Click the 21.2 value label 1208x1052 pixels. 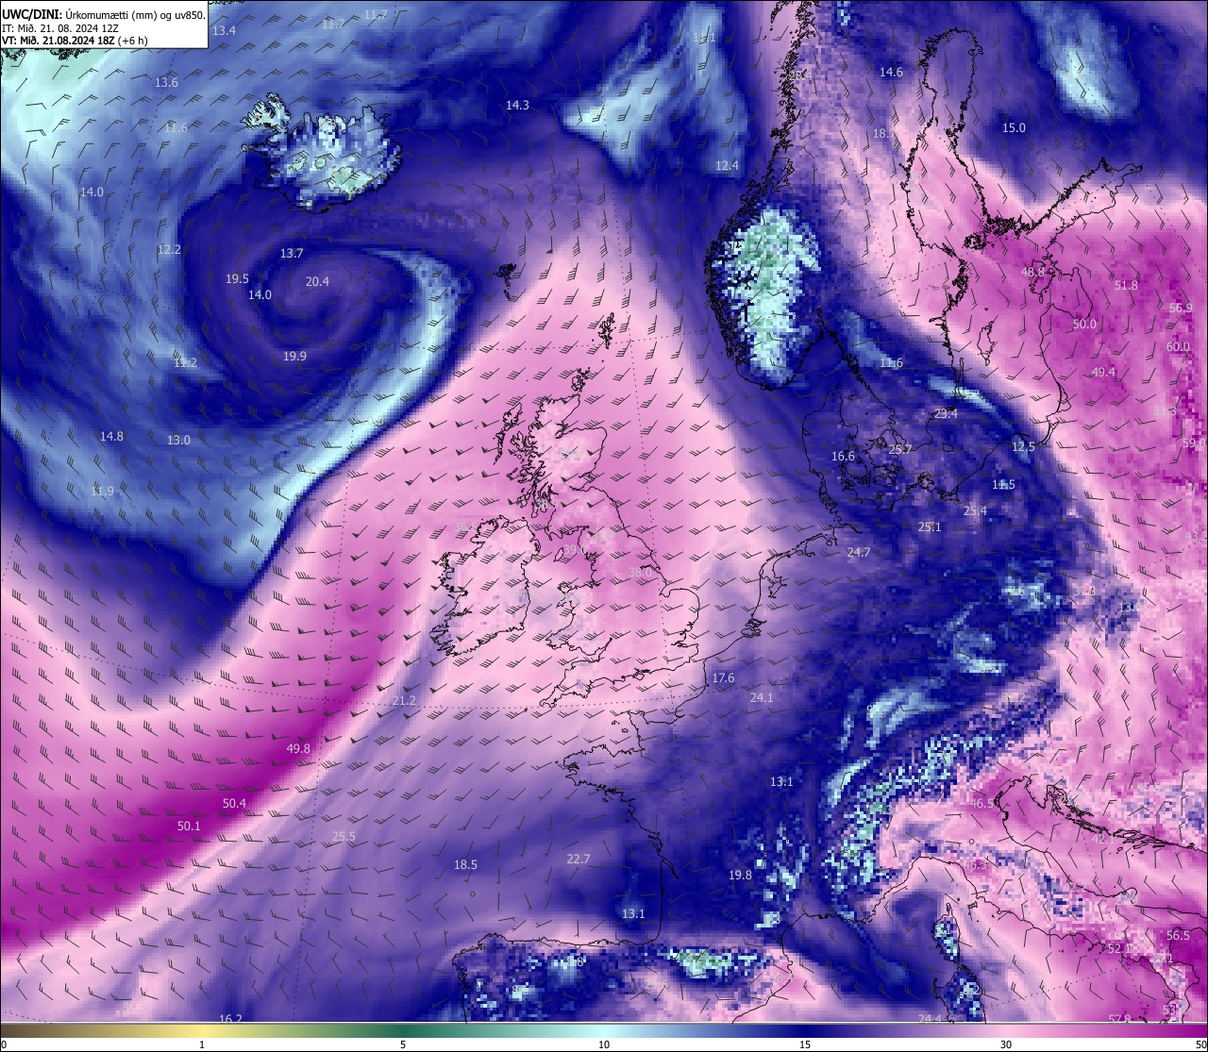pos(404,700)
